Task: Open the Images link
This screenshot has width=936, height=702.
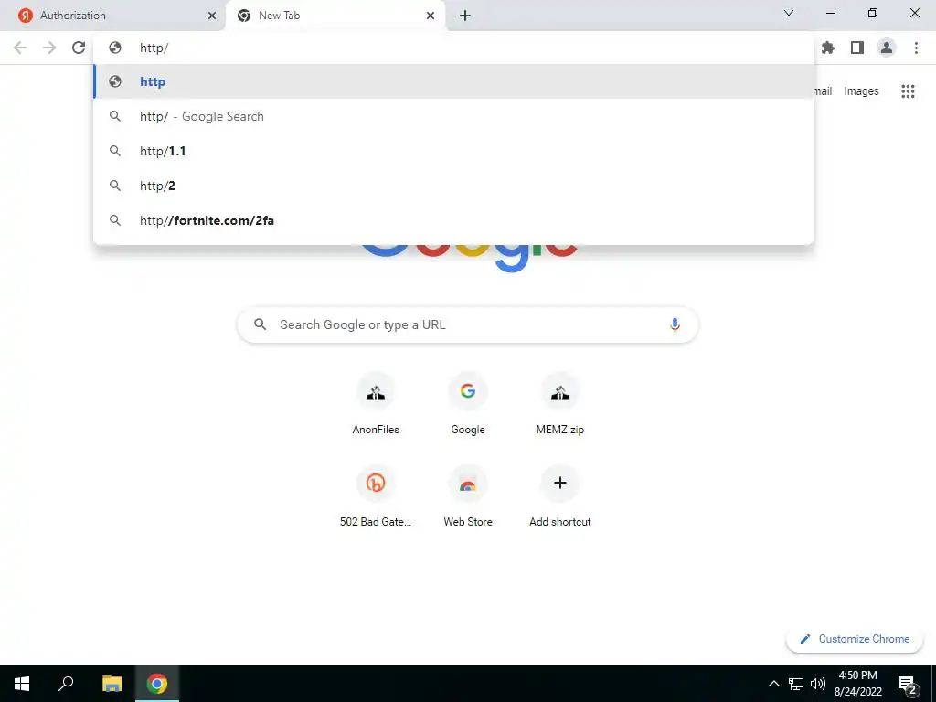Action: 861,91
